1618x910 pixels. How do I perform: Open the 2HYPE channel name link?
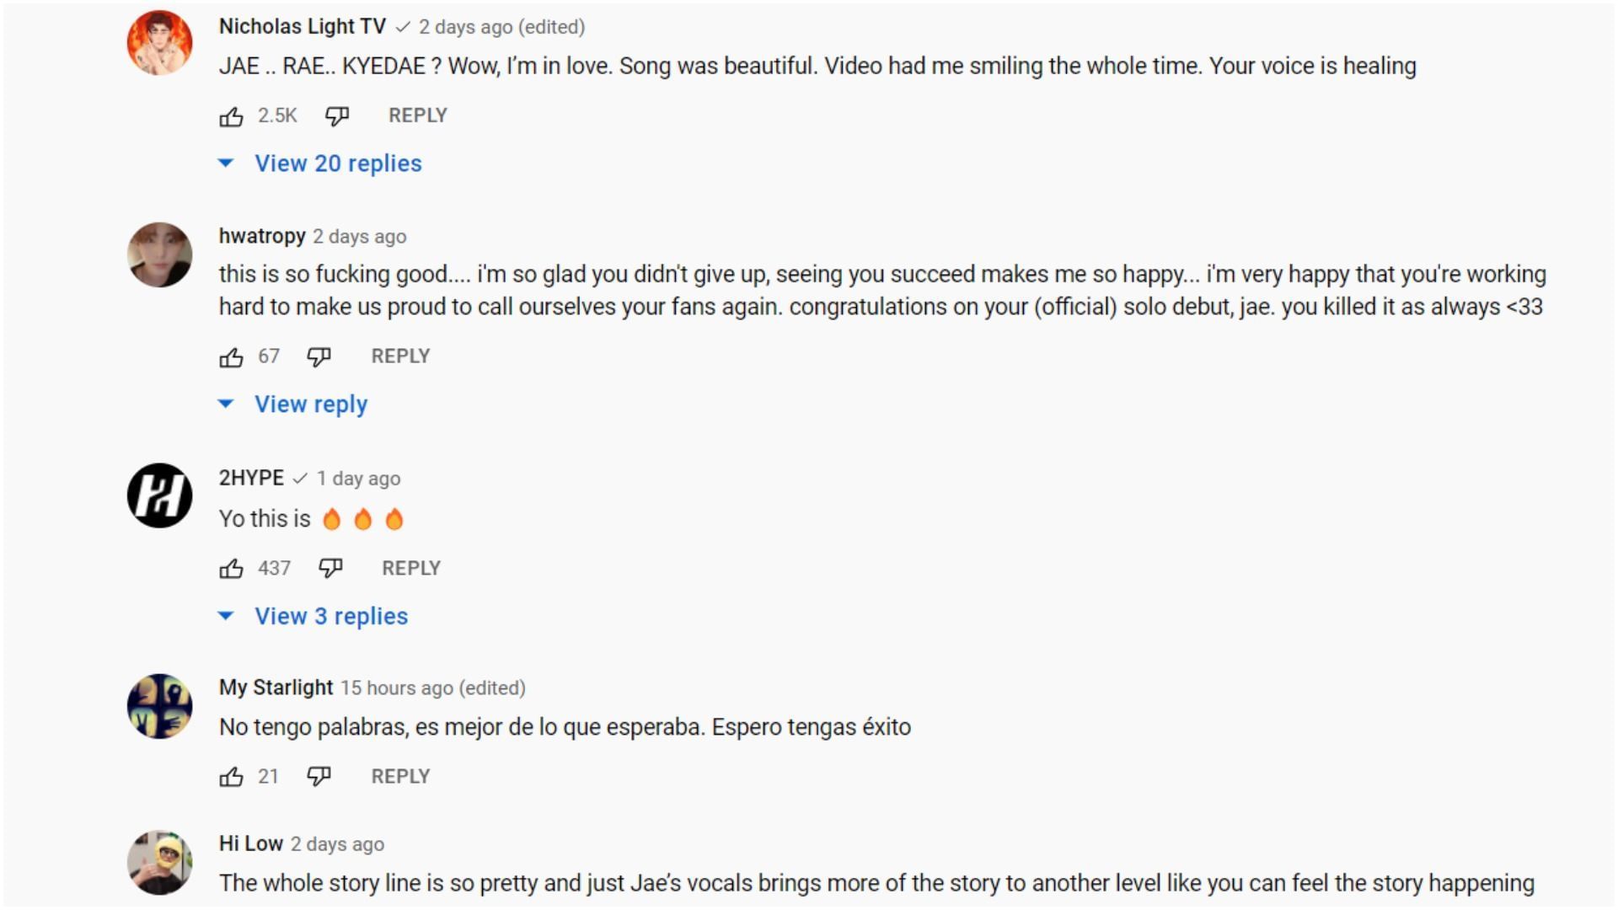(x=251, y=479)
